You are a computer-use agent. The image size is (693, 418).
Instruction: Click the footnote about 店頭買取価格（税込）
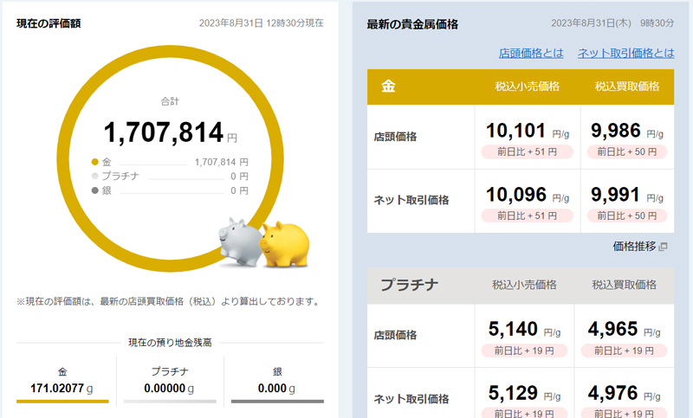click(x=168, y=301)
